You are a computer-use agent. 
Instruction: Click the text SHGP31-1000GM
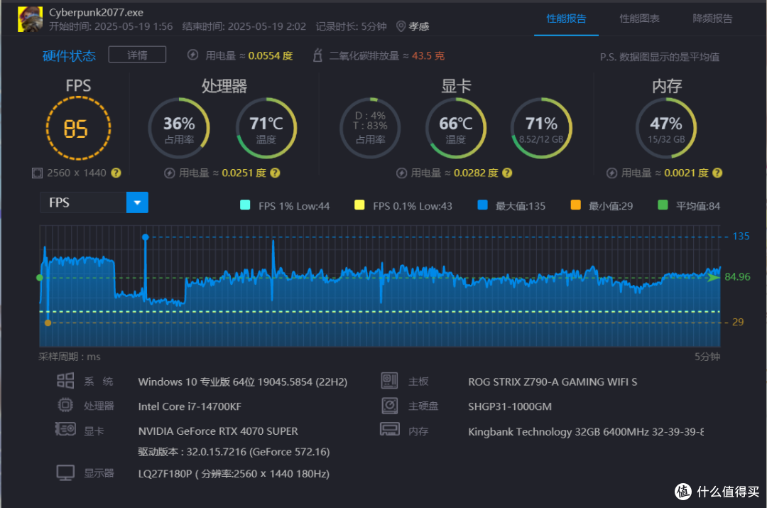click(510, 406)
